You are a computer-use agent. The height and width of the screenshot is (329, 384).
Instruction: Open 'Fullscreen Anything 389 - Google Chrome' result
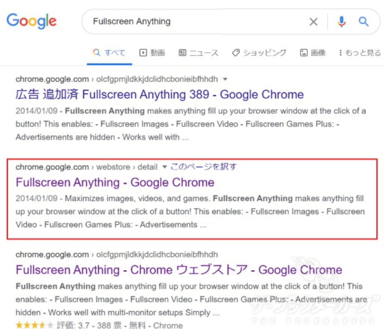160,95
